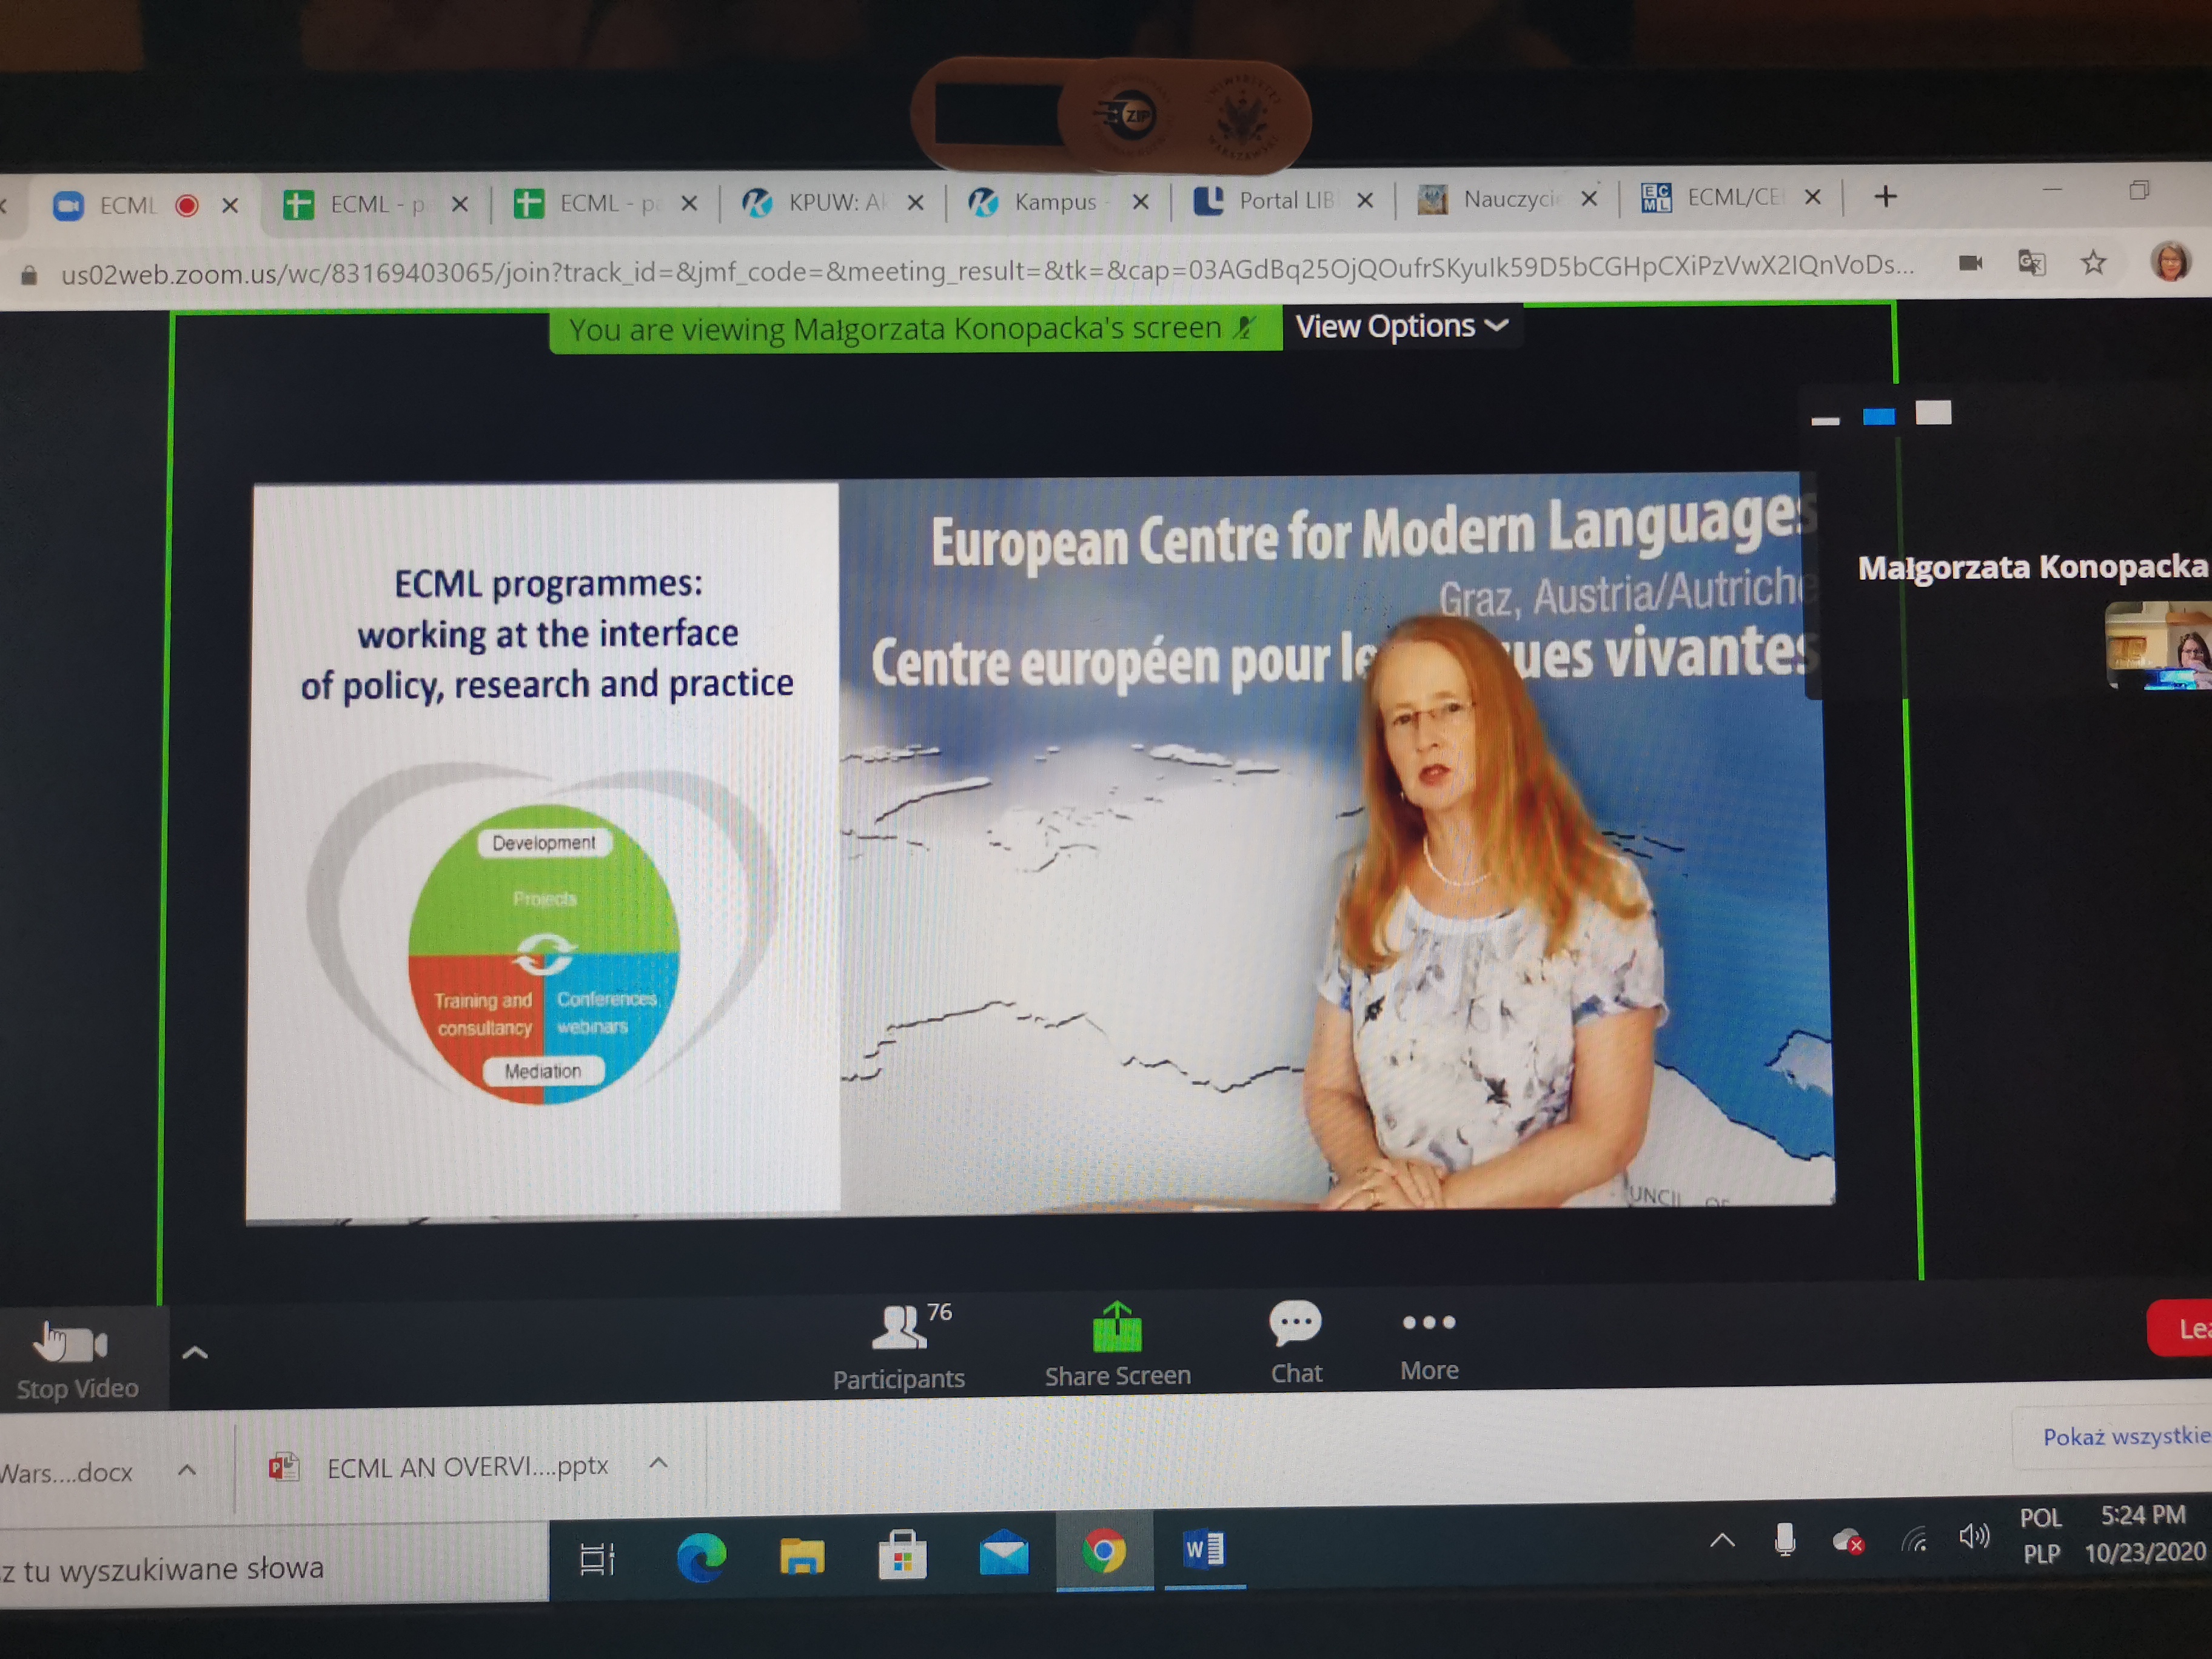Expand options for the pptx download
The image size is (2212, 1659).
pyautogui.click(x=658, y=1463)
